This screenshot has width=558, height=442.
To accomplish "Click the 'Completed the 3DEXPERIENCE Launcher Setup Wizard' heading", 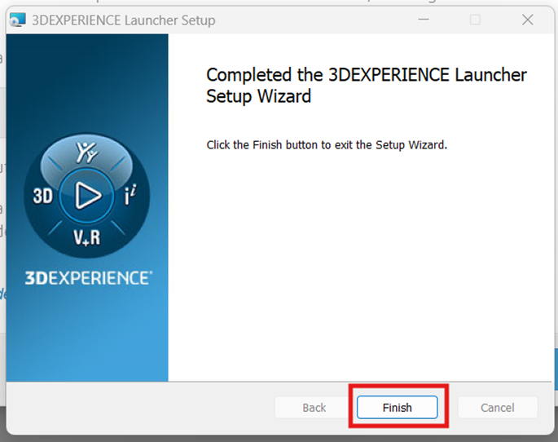I will point(367,86).
